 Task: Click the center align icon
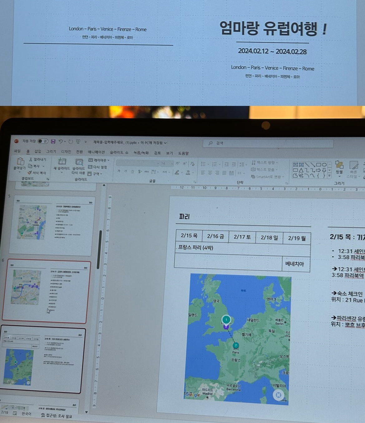click(x=210, y=173)
